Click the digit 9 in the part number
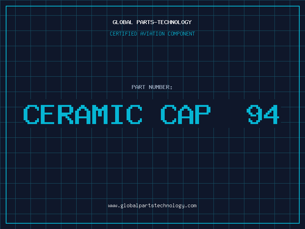The width and height of the screenshot is (305, 229). 254,114
